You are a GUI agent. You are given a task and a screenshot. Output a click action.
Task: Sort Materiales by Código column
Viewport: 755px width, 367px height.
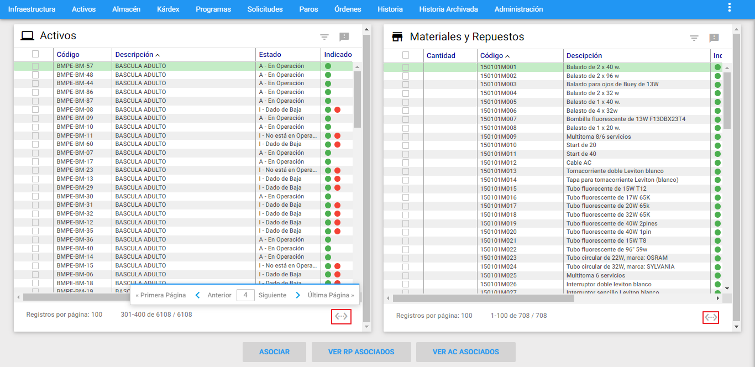491,56
